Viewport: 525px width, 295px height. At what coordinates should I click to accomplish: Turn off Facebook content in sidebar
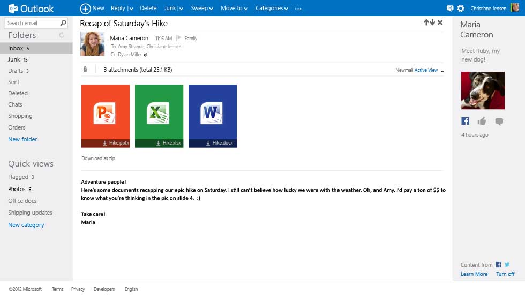505,274
